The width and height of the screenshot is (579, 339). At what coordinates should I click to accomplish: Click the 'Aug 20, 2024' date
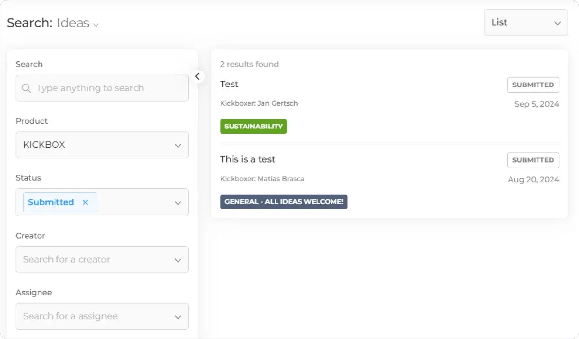pyautogui.click(x=534, y=180)
